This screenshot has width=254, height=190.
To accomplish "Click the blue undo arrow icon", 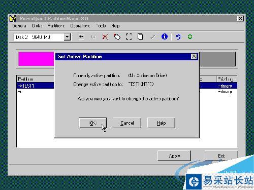I will click(178, 36).
